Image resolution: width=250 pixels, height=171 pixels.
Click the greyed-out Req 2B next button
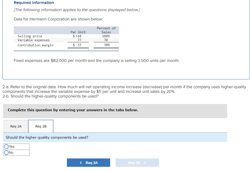point(137,163)
